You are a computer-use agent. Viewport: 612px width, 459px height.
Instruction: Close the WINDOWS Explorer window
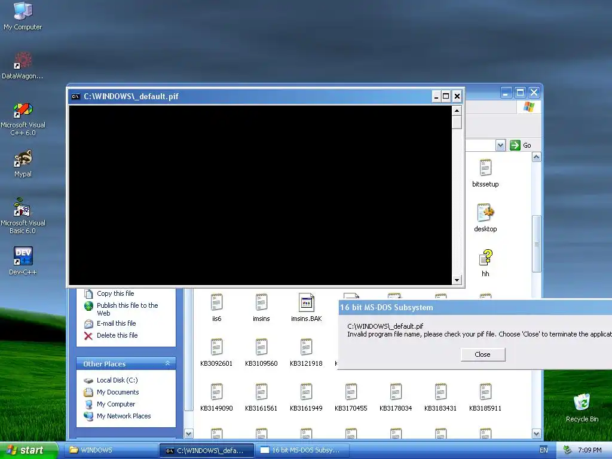pyautogui.click(x=534, y=93)
